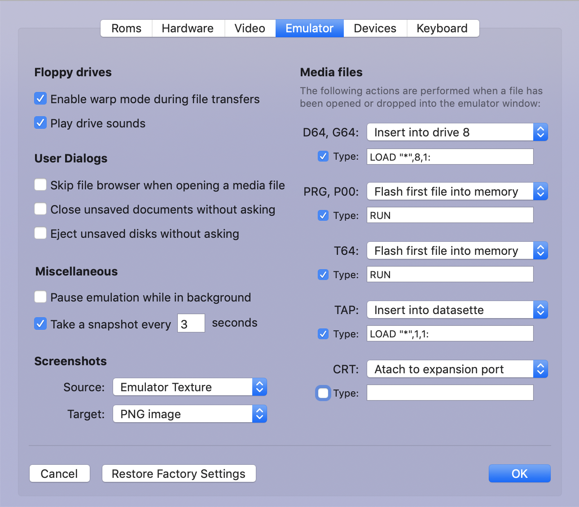The height and width of the screenshot is (507, 579).
Task: Edit the snapshot interval seconds field
Action: (191, 323)
